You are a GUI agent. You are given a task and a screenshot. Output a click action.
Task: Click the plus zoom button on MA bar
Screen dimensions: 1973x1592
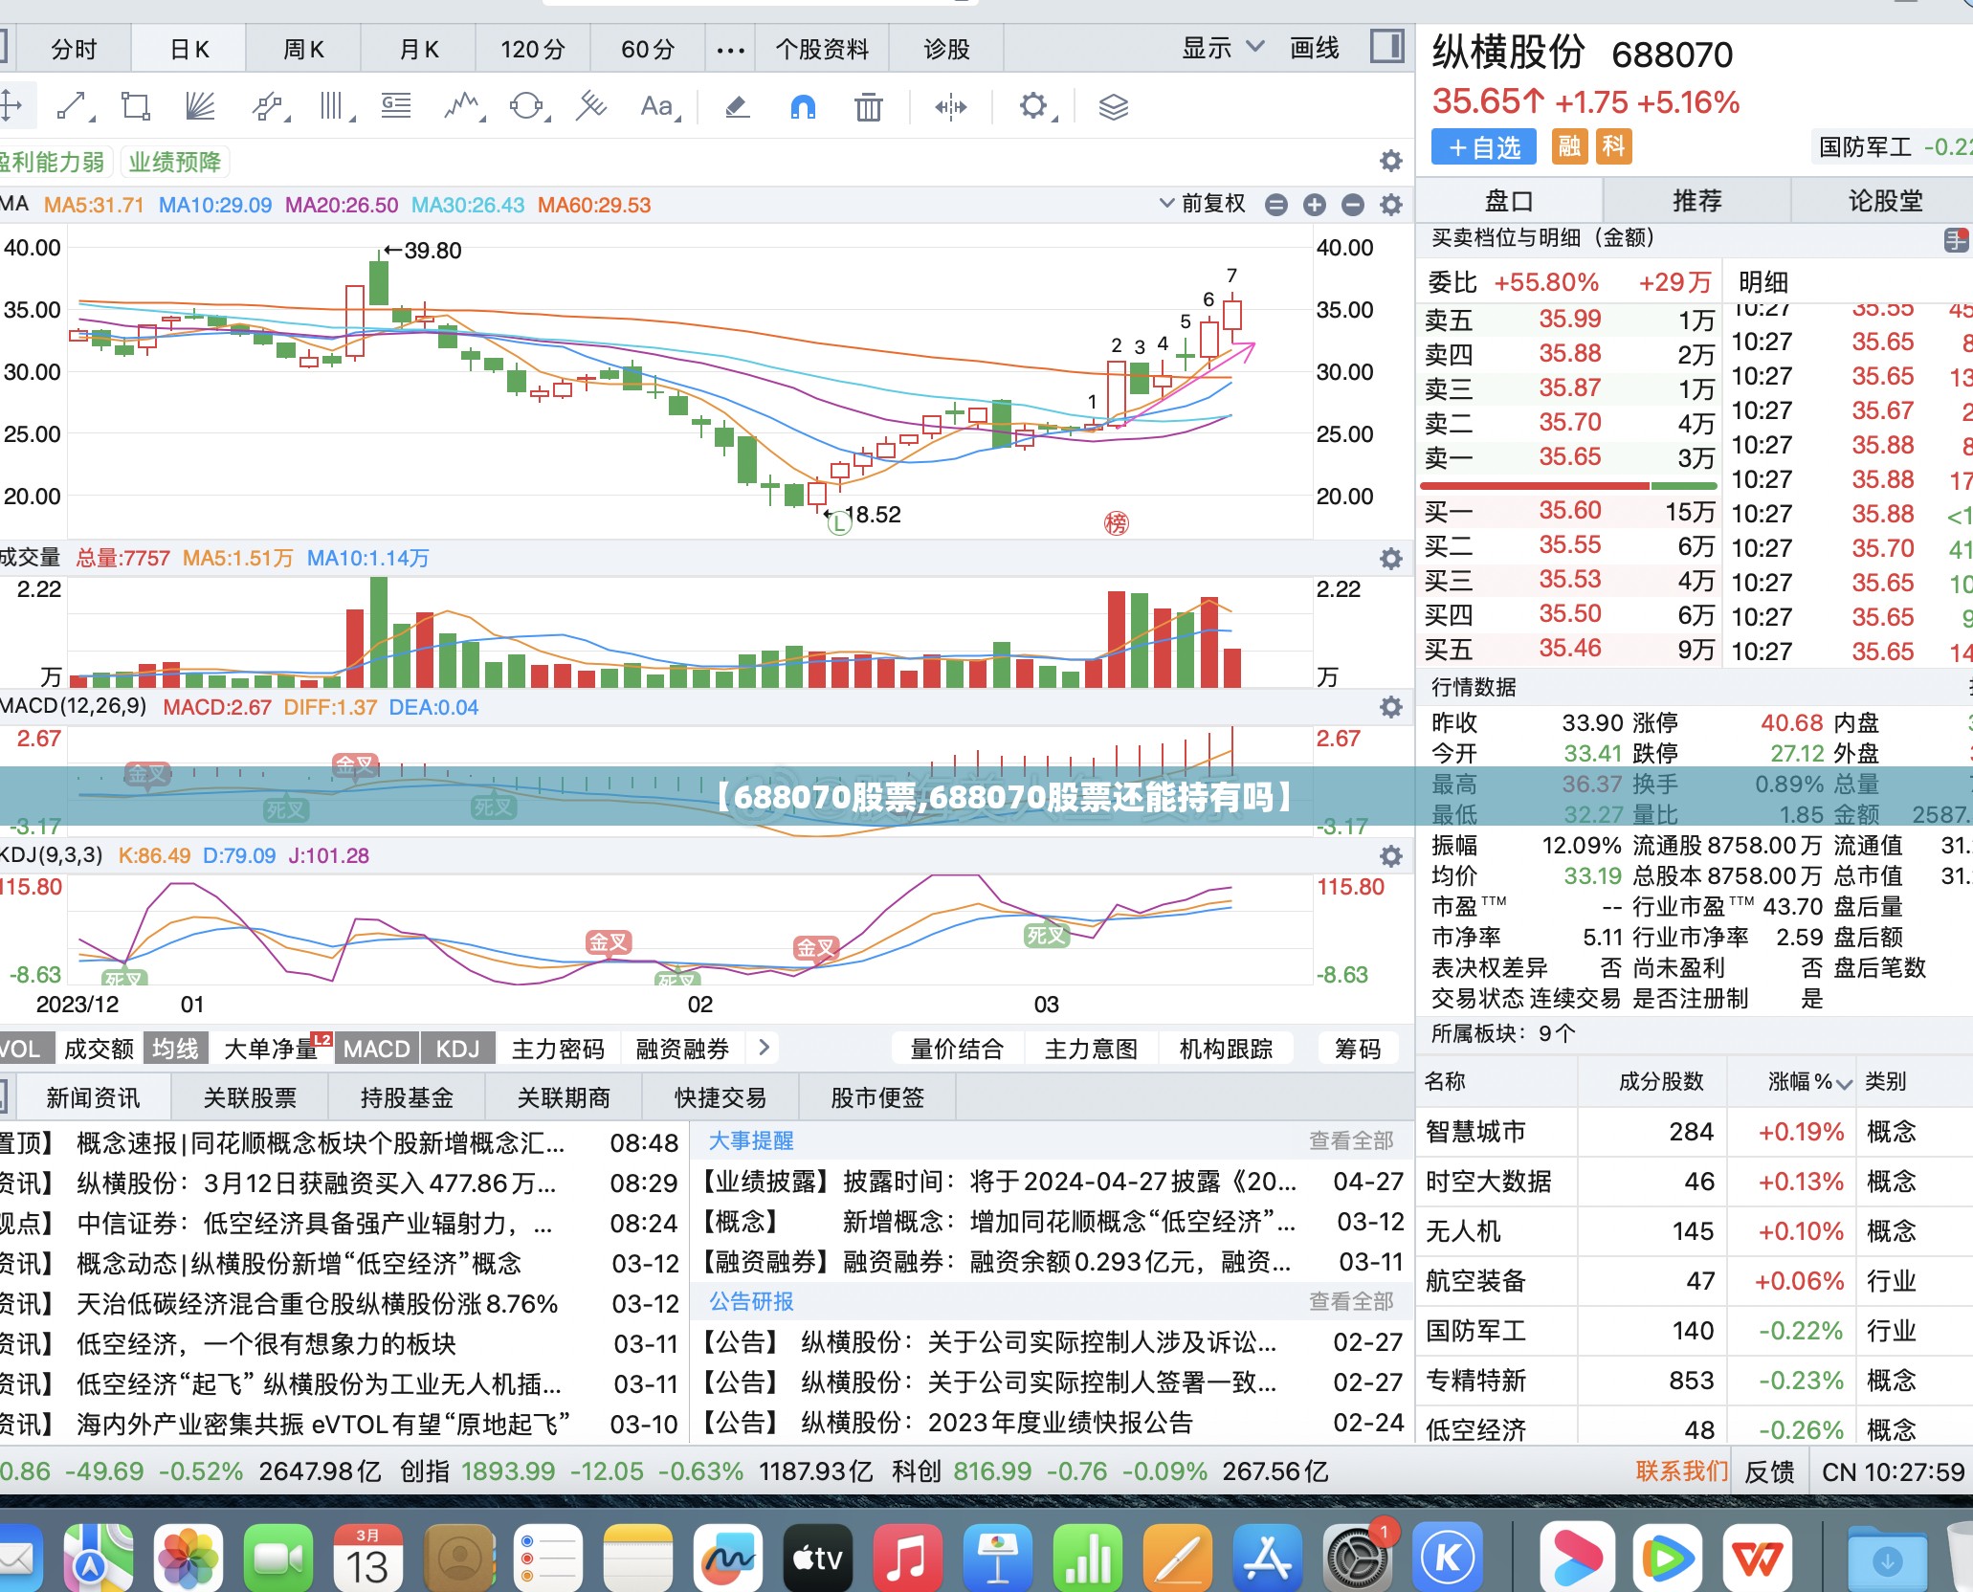tap(1315, 205)
